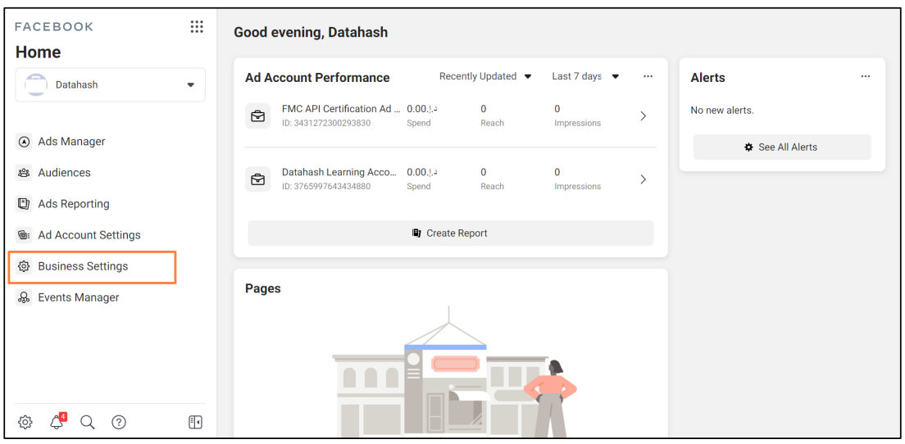Click the Datahash briefcase avatar icon
This screenshot has height=444, width=905.
tap(36, 84)
